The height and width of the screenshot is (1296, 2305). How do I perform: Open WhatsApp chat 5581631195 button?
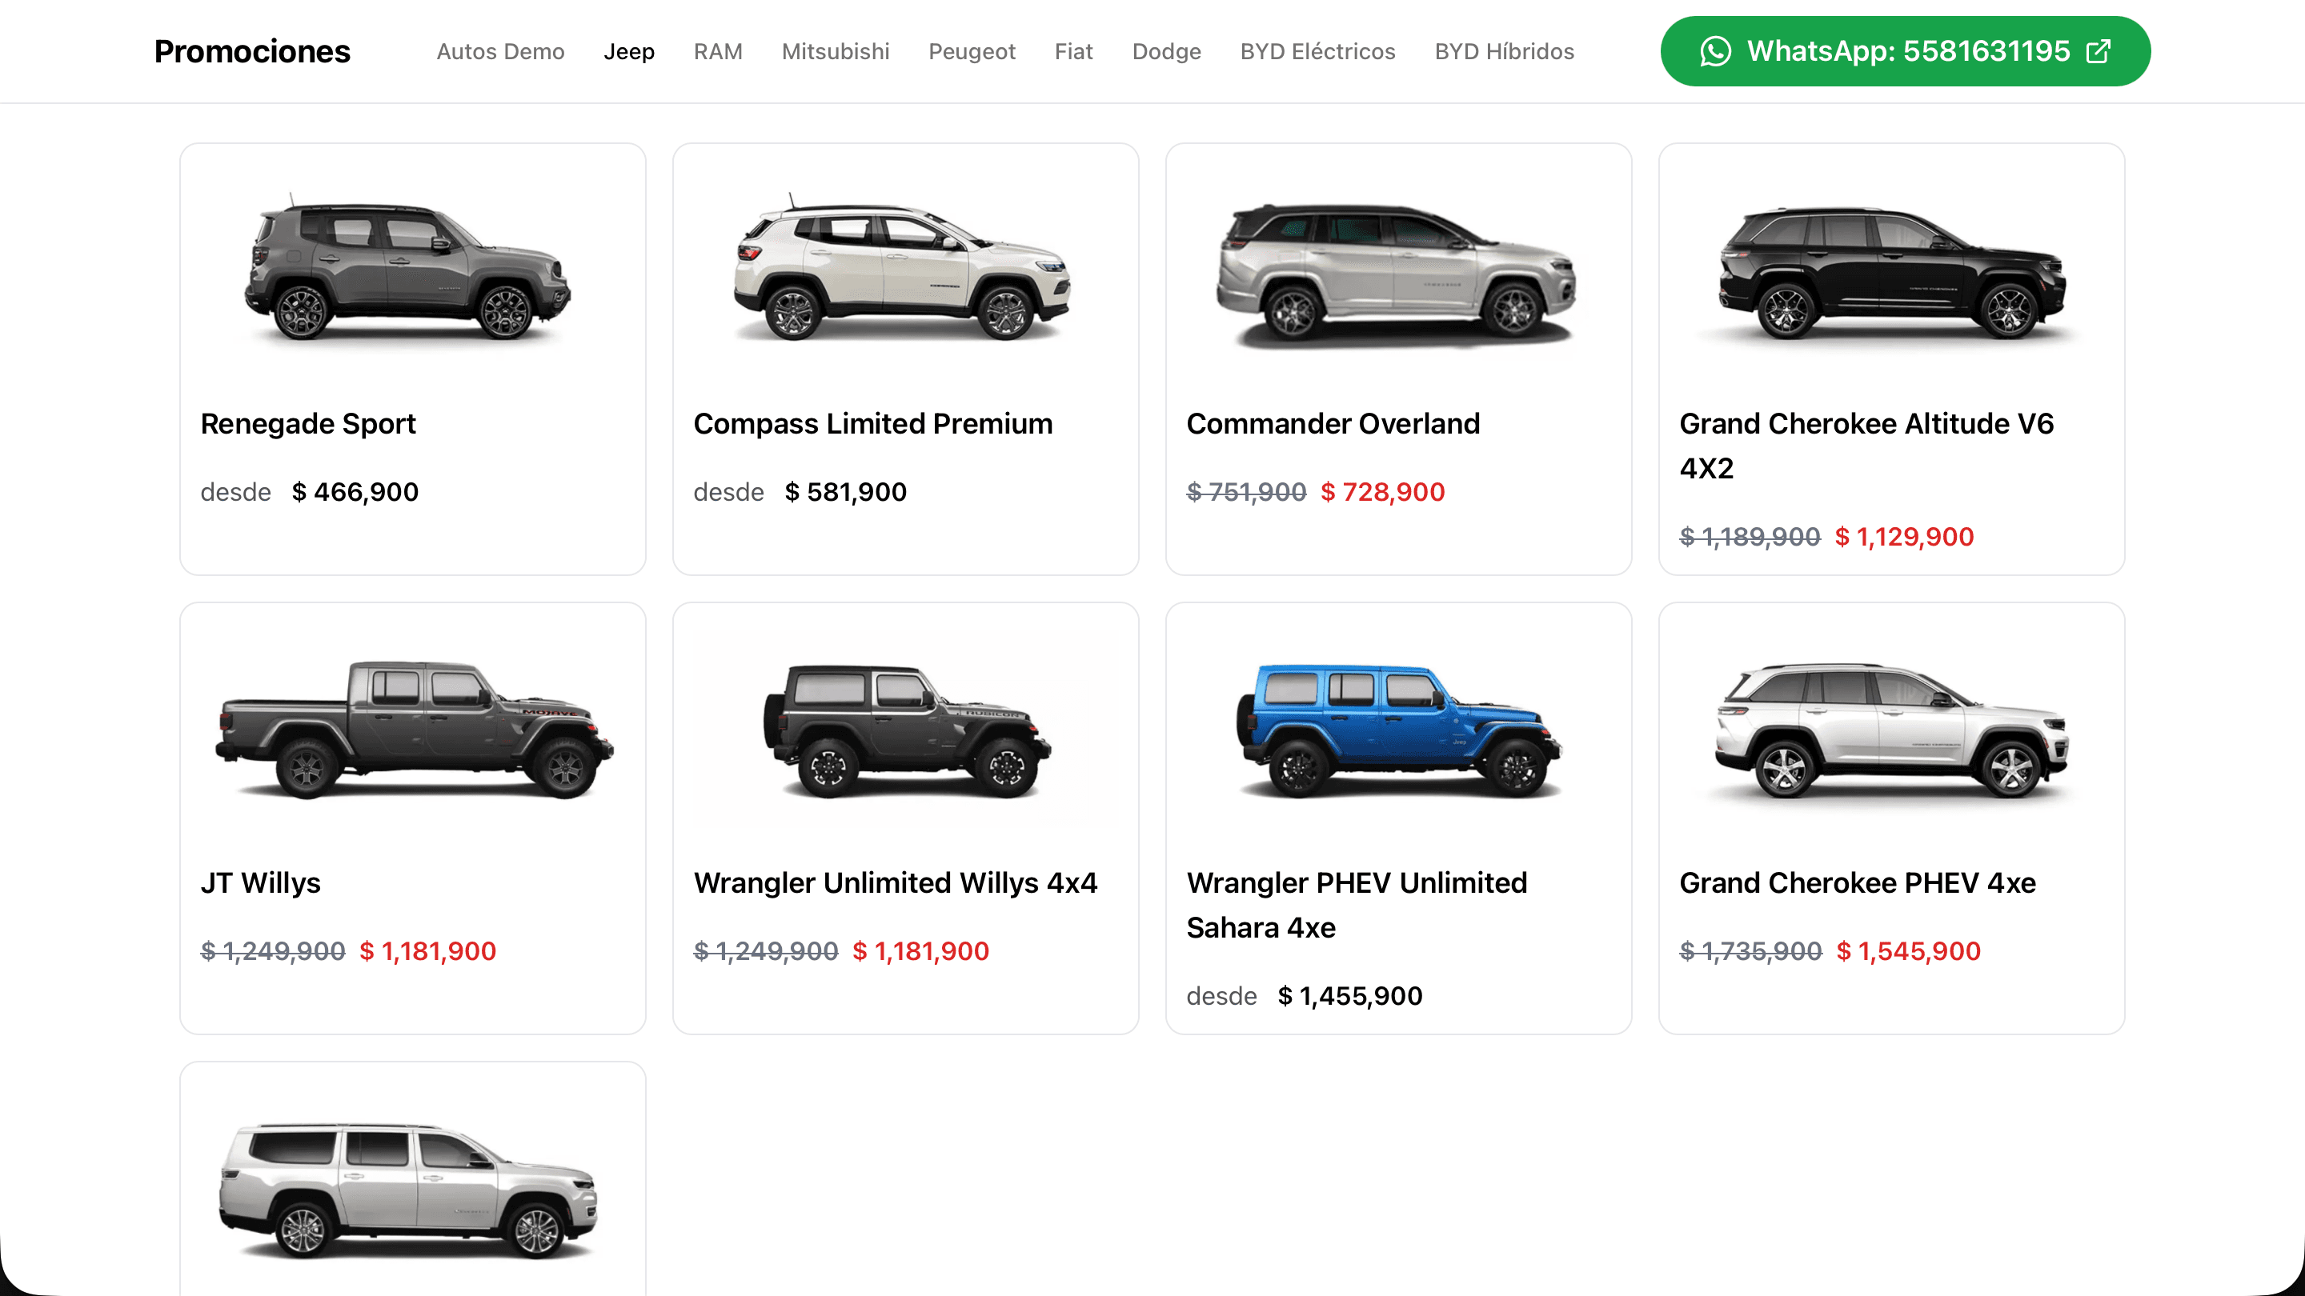point(1906,51)
